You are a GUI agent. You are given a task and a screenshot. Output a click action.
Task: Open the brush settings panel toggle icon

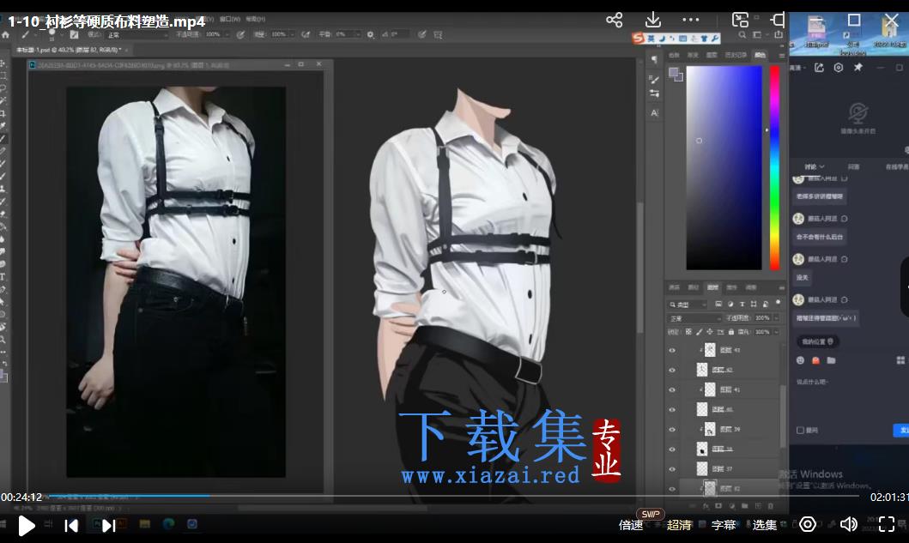tap(74, 35)
